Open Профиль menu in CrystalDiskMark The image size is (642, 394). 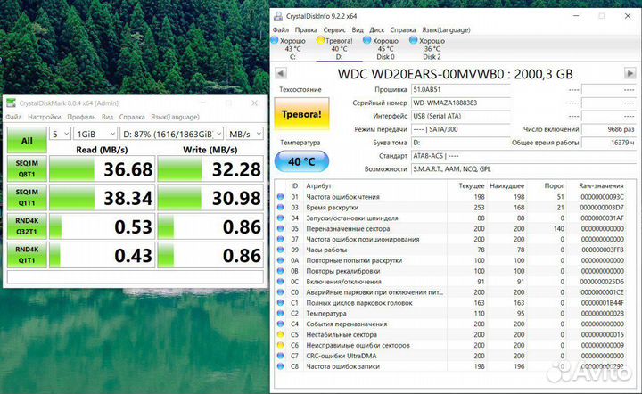[81, 117]
